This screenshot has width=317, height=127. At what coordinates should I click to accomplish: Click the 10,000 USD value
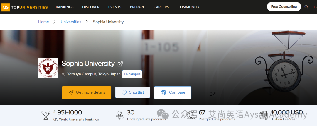[x=287, y=112]
